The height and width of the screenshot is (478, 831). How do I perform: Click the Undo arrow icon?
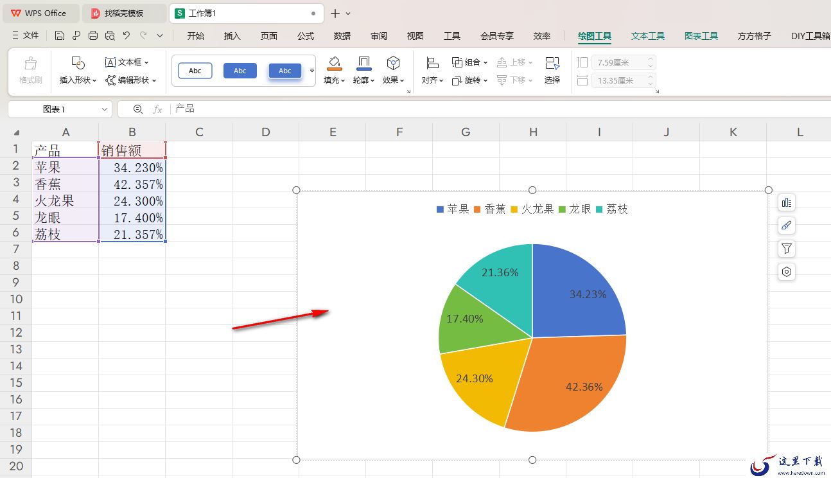tap(127, 36)
